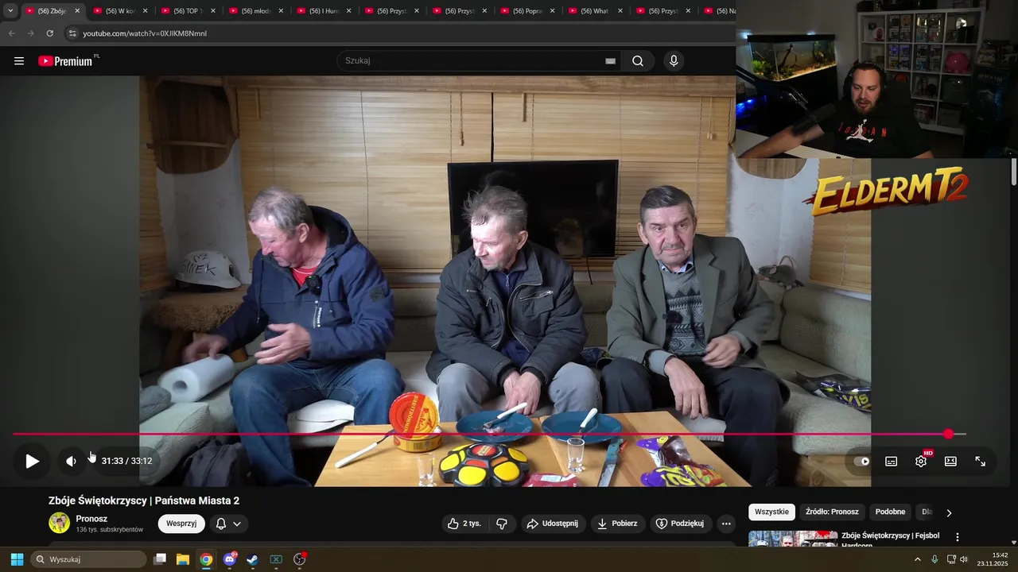
Task: Play the paused video
Action: coord(32,461)
